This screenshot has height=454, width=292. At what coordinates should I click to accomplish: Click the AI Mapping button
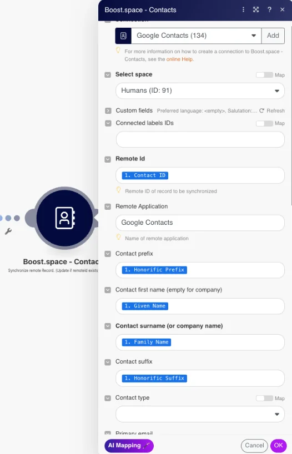[129, 446]
